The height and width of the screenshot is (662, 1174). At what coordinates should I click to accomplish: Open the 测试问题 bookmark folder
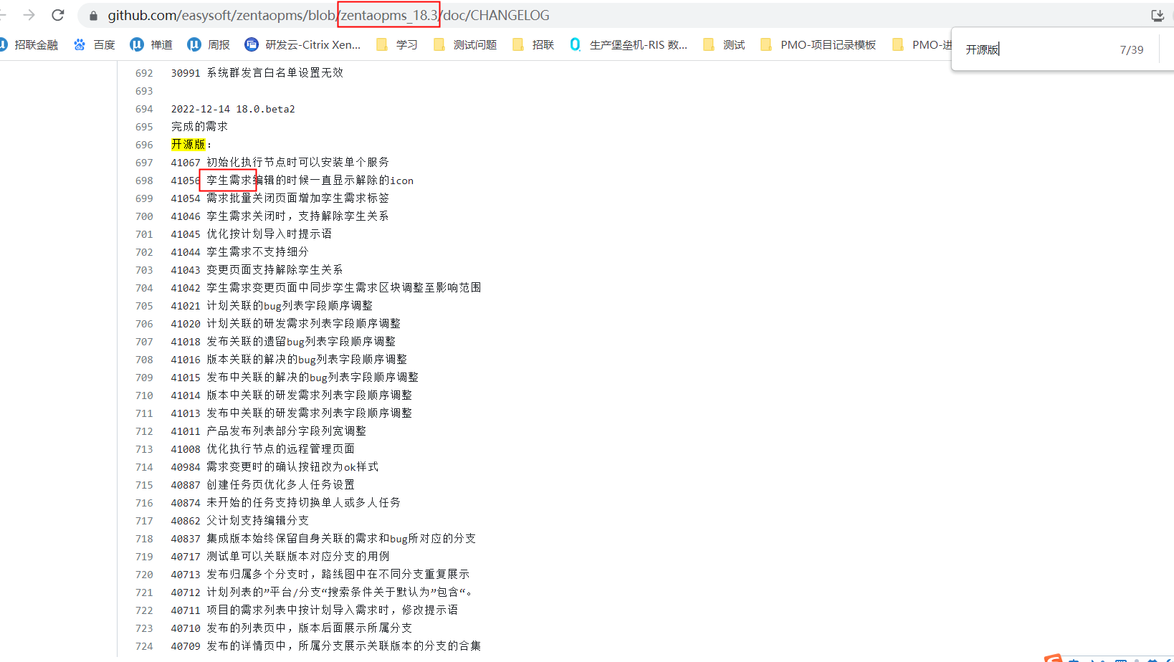[465, 44]
